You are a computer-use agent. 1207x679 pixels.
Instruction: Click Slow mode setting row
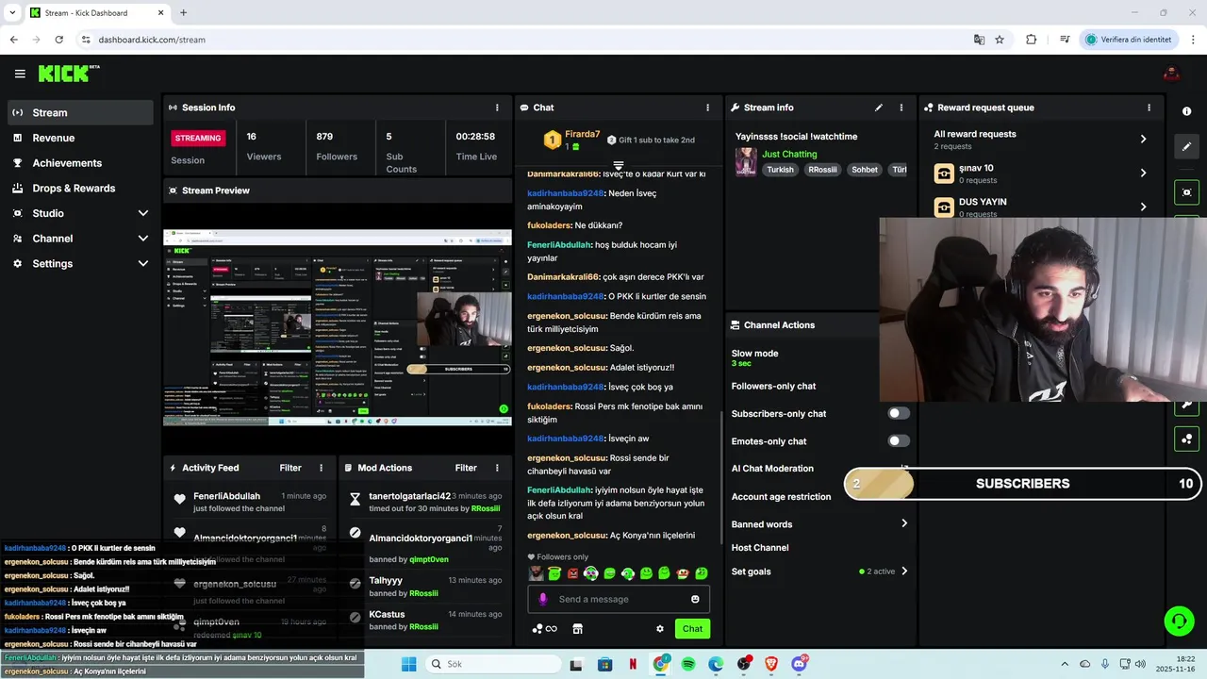(x=820, y=357)
